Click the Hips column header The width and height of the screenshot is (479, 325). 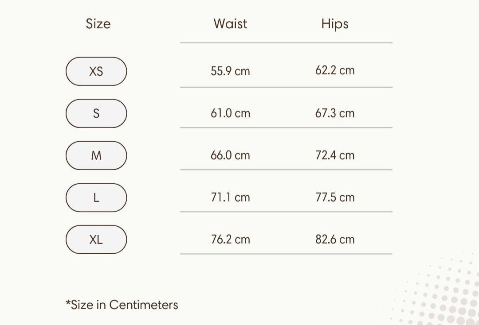(x=335, y=24)
